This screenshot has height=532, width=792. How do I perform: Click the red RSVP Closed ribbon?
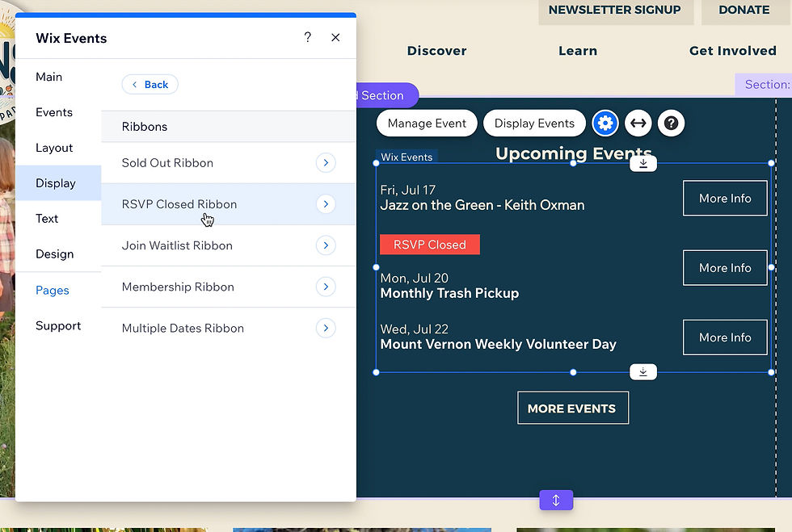click(430, 245)
